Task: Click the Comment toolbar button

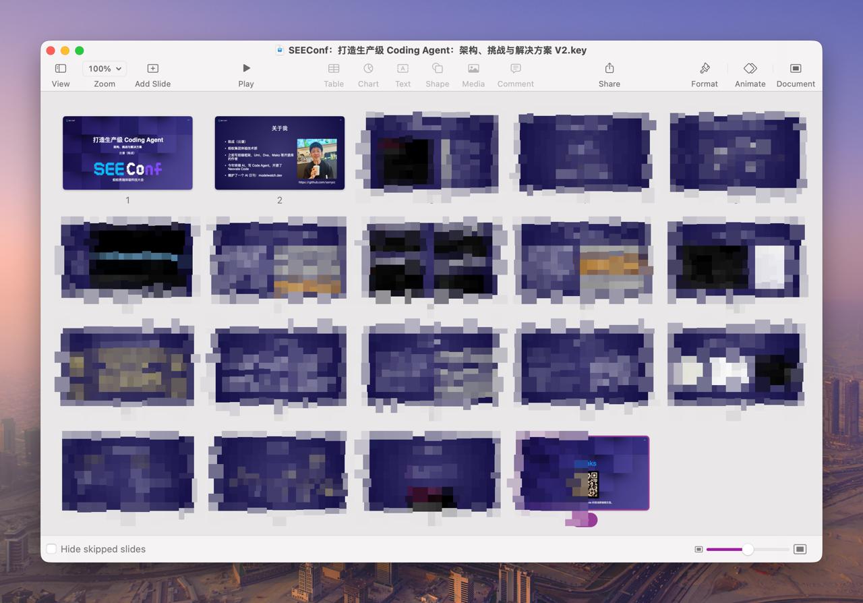Action: point(515,68)
